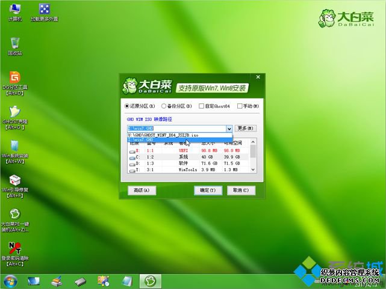This screenshot has height=289, width=386.
Task: Select the 还原分区 (R) radio option
Action: 140,106
